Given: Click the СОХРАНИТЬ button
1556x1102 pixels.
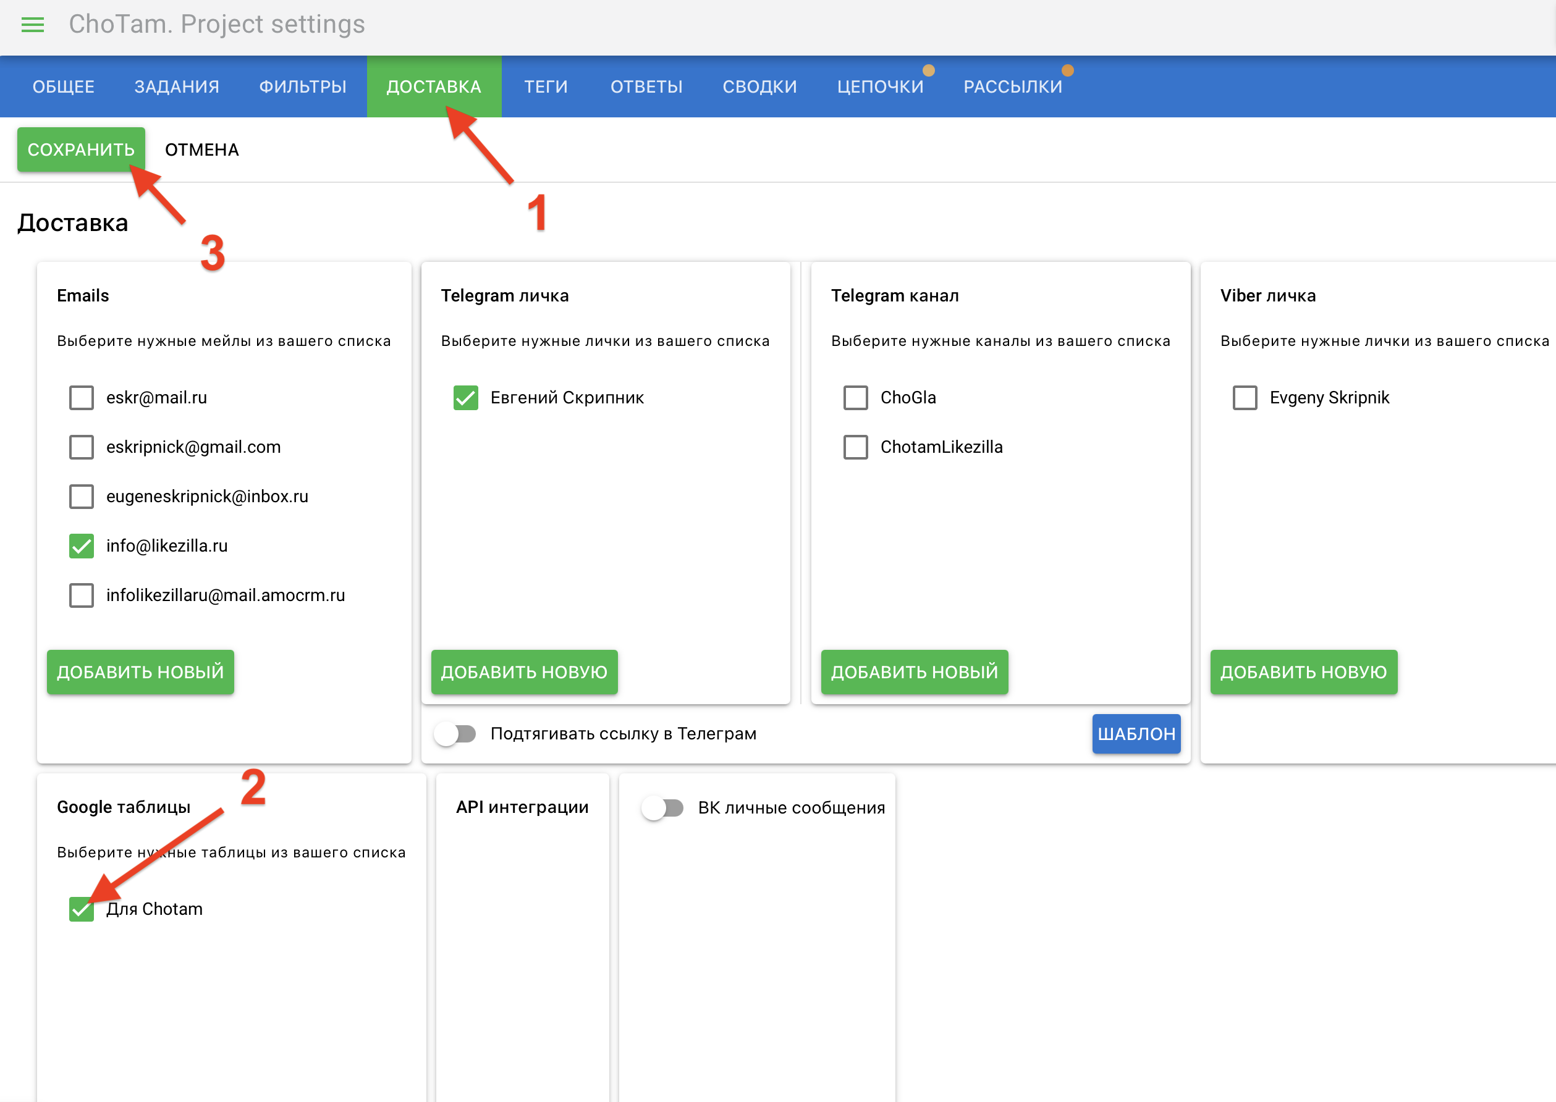Looking at the screenshot, I should (x=81, y=149).
